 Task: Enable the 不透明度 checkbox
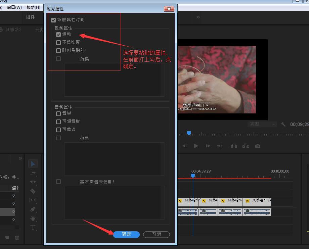(58, 43)
